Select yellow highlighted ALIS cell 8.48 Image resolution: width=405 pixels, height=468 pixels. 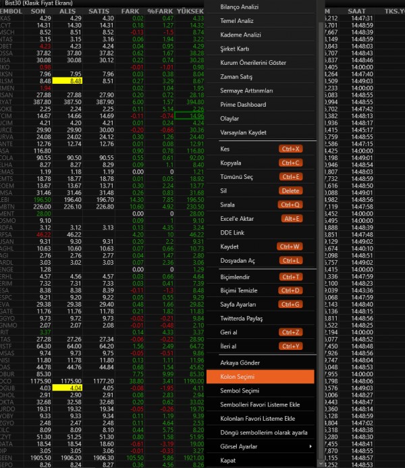tap(67, 81)
